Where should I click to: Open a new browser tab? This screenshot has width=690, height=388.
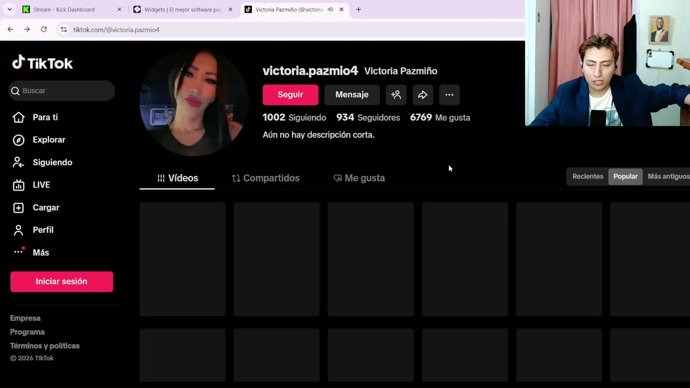click(x=358, y=9)
